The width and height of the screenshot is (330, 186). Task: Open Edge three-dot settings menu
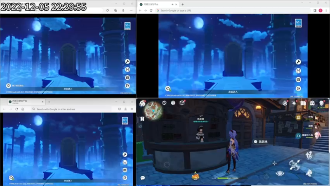point(131,10)
